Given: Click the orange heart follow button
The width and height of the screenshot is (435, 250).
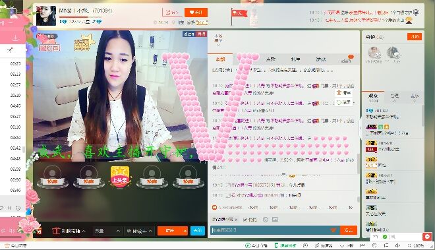Looking at the screenshot, I should [x=196, y=13].
